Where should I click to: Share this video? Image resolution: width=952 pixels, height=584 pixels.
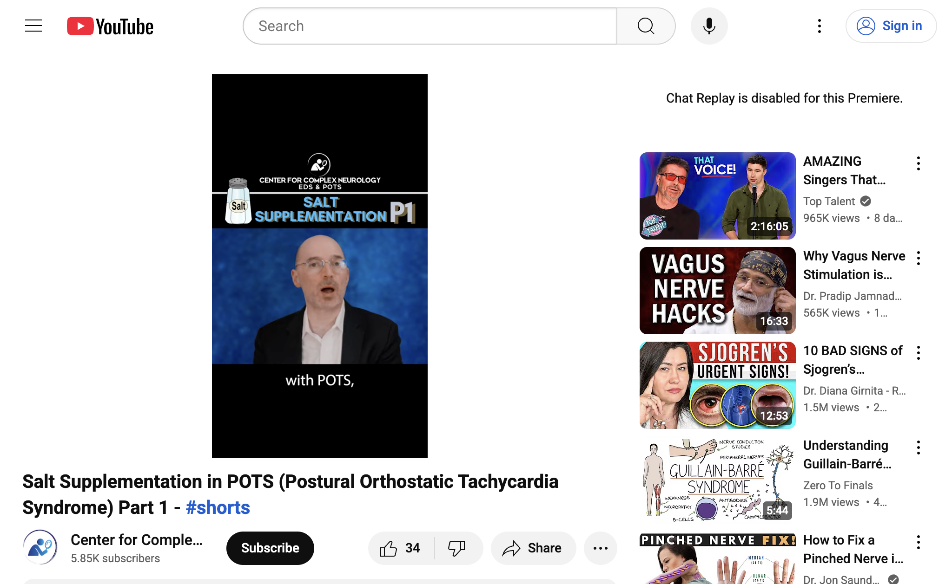533,548
